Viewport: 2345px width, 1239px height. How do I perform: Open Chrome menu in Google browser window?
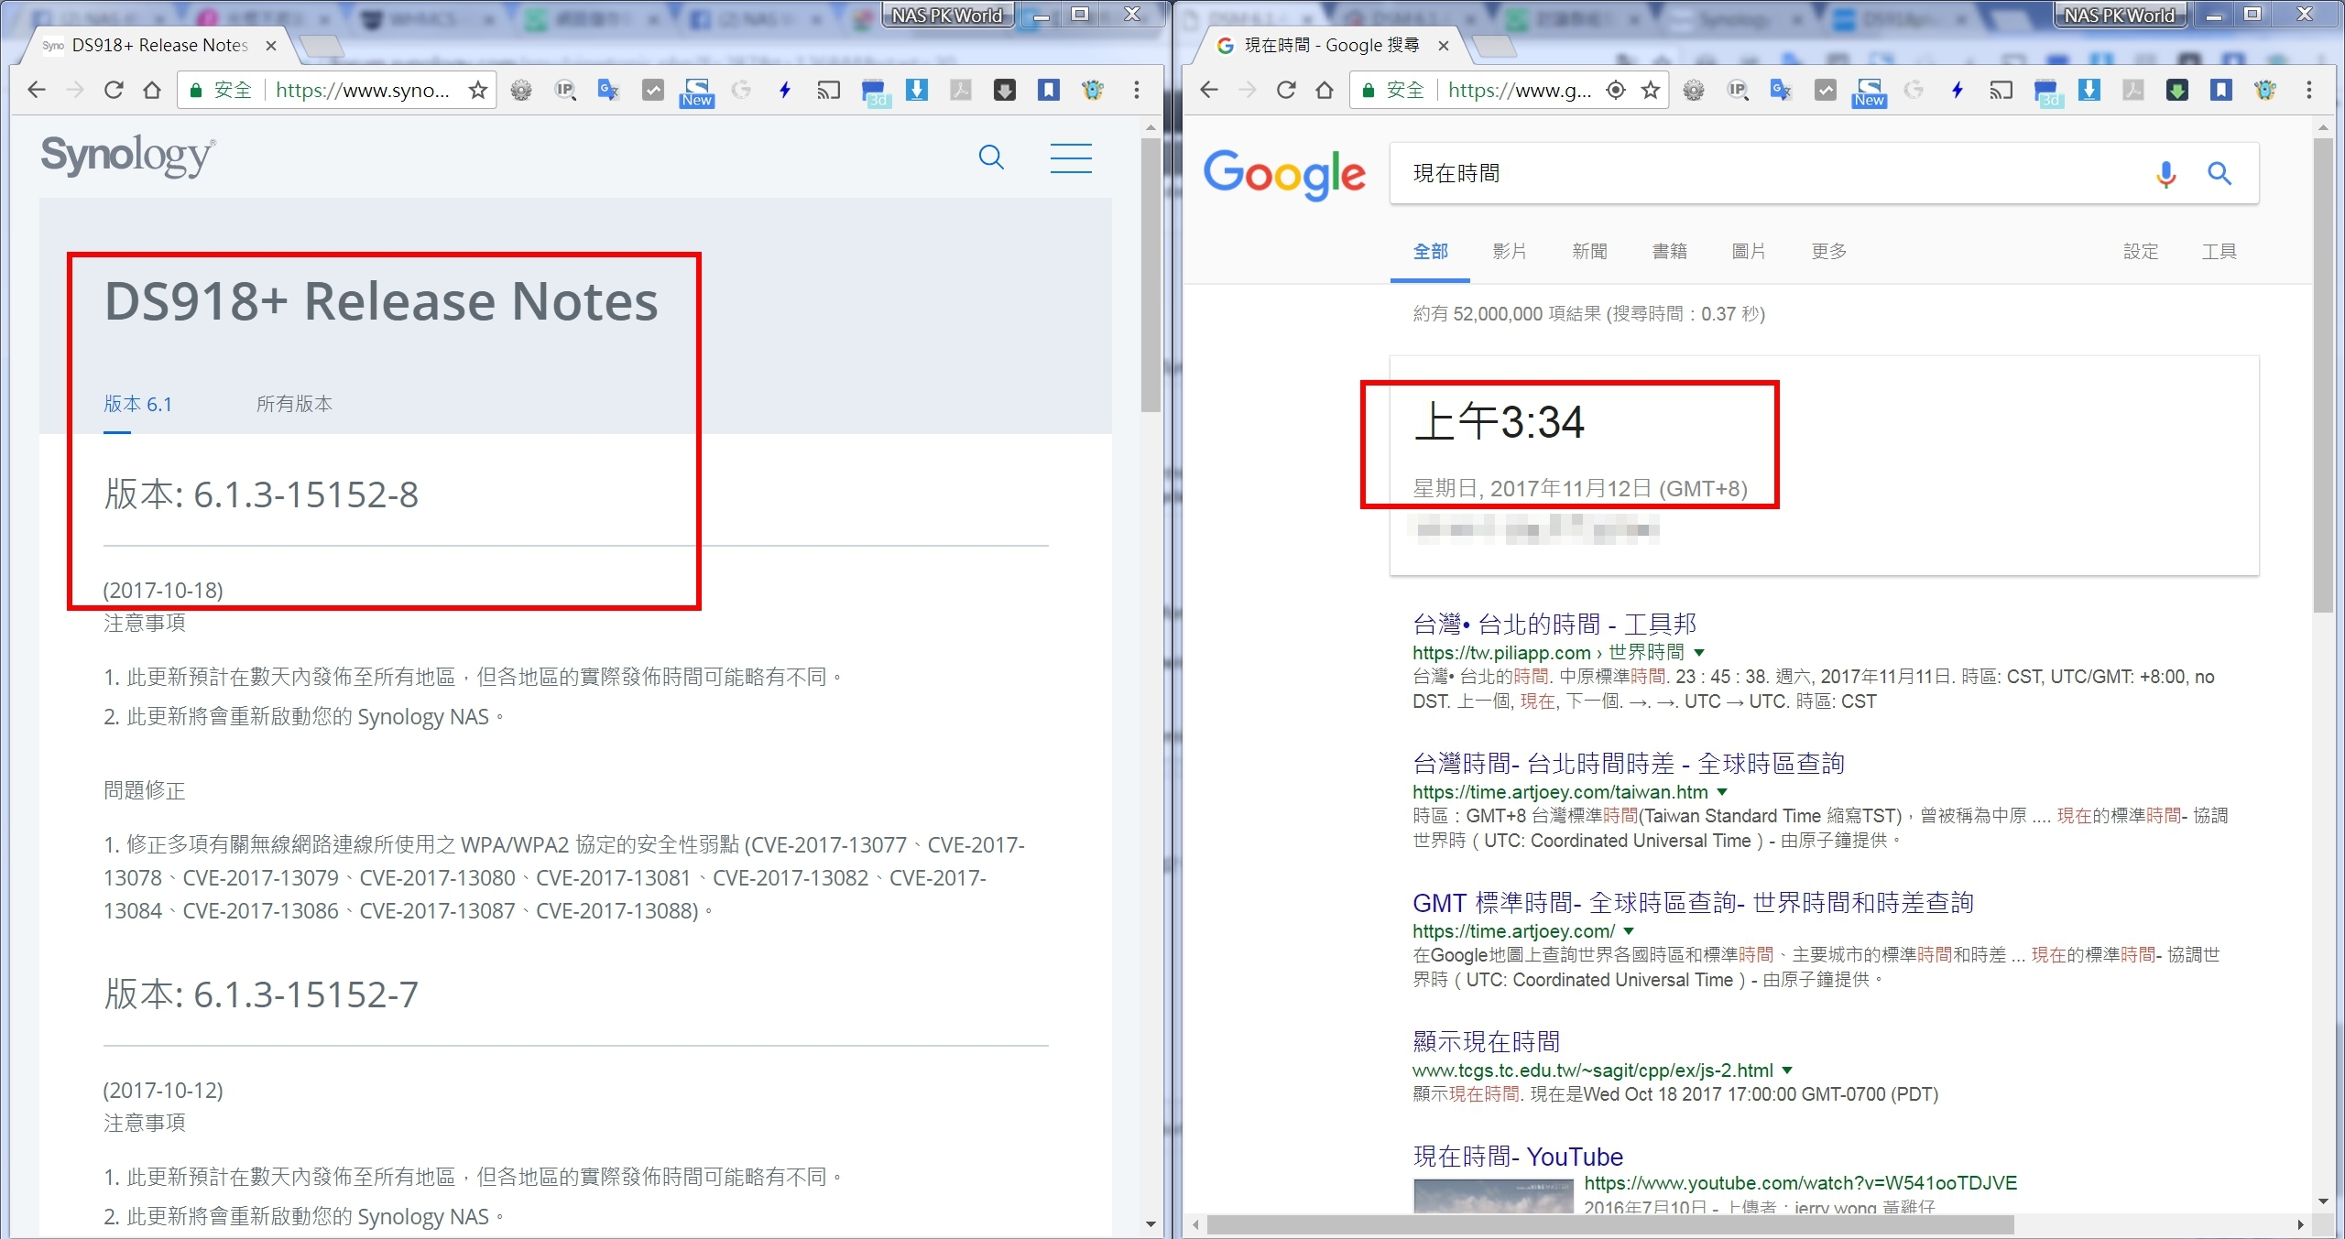pyautogui.click(x=2309, y=90)
